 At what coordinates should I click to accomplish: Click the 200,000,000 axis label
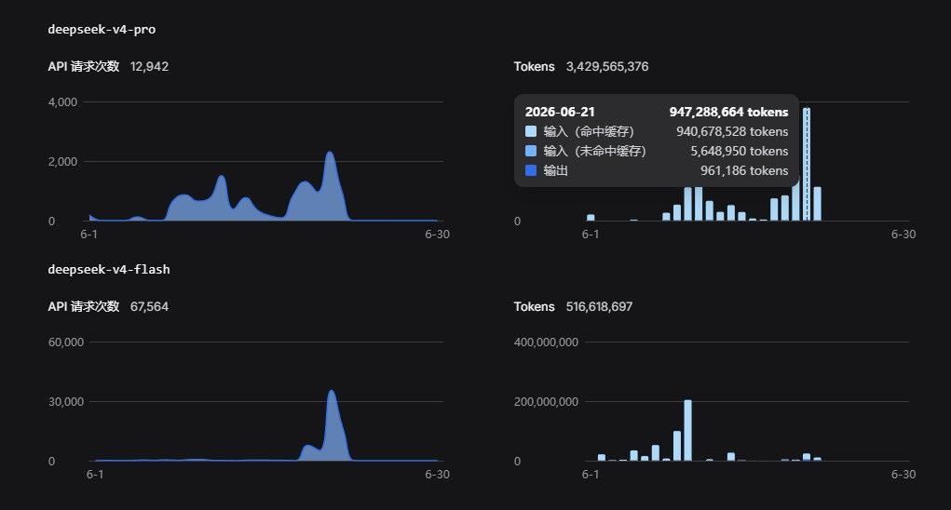pos(546,402)
